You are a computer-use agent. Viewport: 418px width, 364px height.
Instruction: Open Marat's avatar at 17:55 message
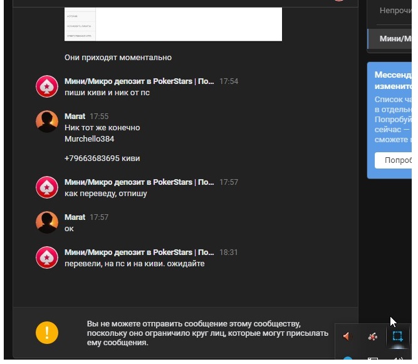[x=47, y=122]
